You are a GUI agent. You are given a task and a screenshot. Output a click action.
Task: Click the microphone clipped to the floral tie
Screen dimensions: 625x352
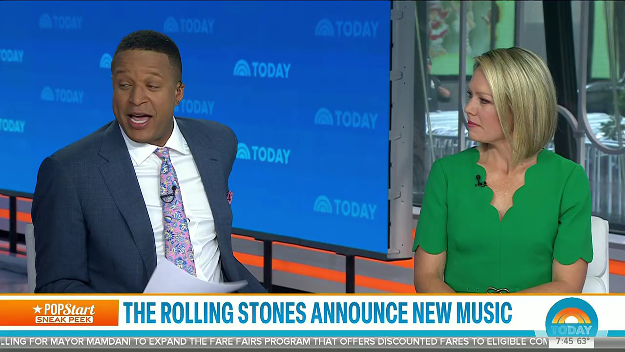coord(169,195)
